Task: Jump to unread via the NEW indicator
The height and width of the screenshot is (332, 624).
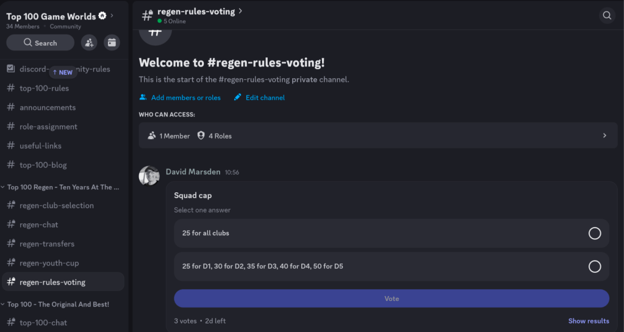Action: (x=62, y=72)
